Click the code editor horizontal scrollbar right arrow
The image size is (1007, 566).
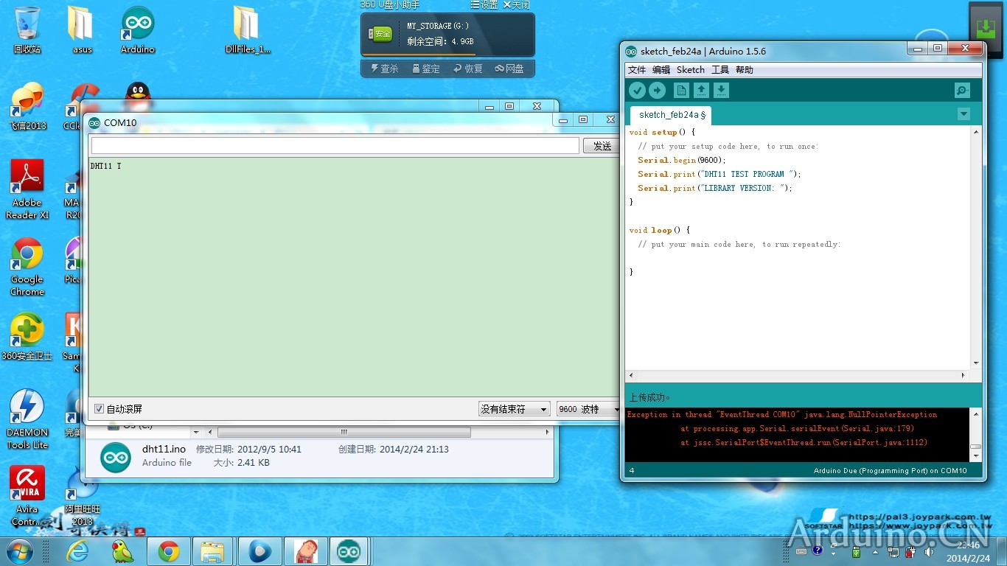964,375
